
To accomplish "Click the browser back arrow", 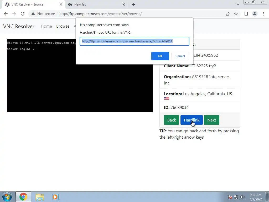I will 6,14.
